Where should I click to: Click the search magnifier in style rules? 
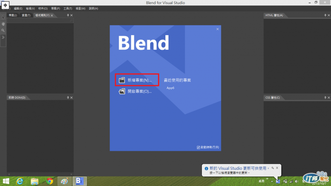click(71, 20)
